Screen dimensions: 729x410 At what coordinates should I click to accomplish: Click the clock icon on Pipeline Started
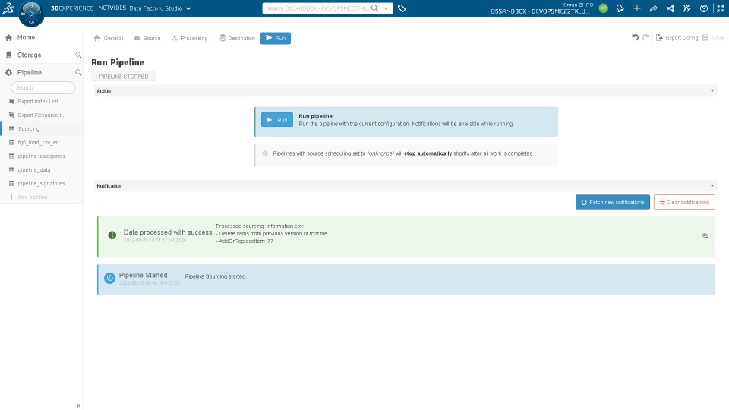pos(109,279)
